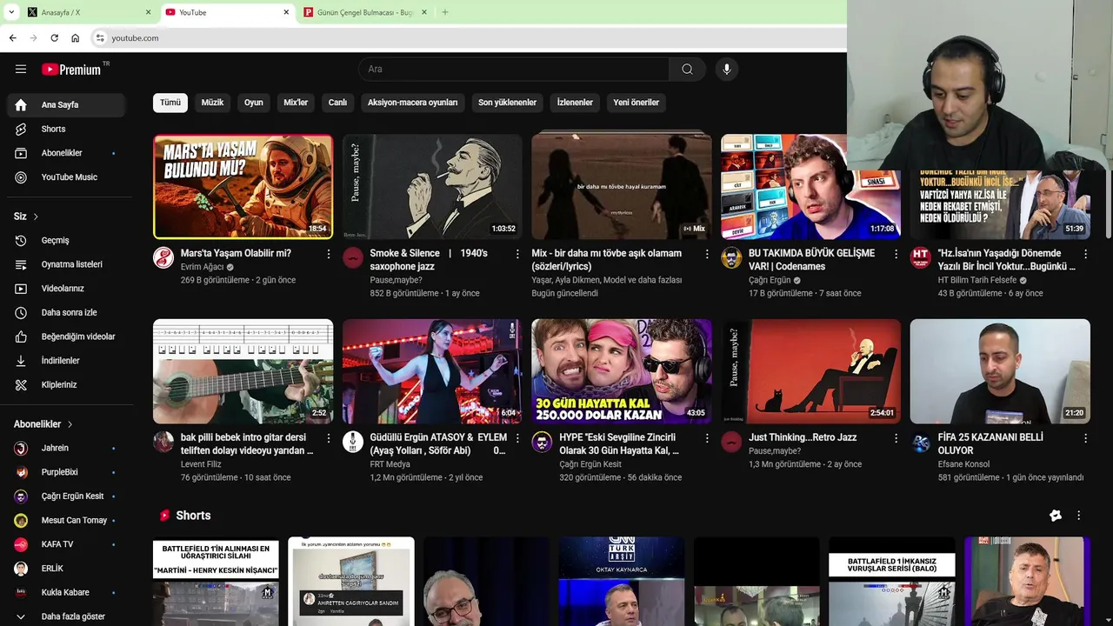Select the Mix'ler filter chip
This screenshot has width=1113, height=626.
296,103
